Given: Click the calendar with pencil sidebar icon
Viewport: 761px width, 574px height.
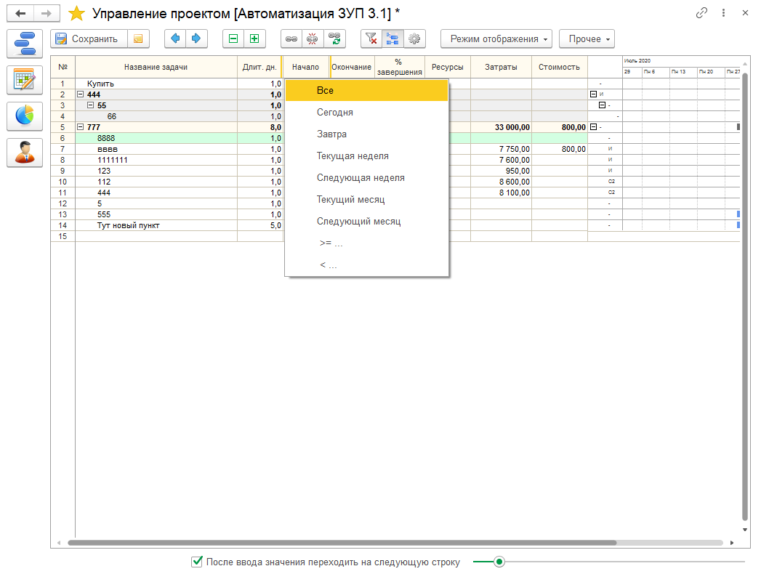Looking at the screenshot, I should coord(24,80).
